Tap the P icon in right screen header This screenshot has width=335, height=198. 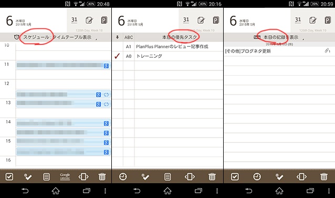pyautogui.click(x=328, y=20)
